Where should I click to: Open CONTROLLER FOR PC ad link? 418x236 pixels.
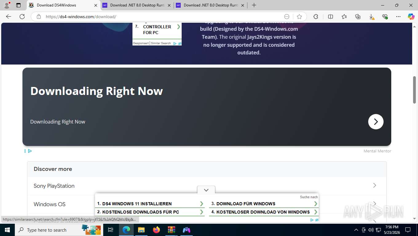click(157, 29)
